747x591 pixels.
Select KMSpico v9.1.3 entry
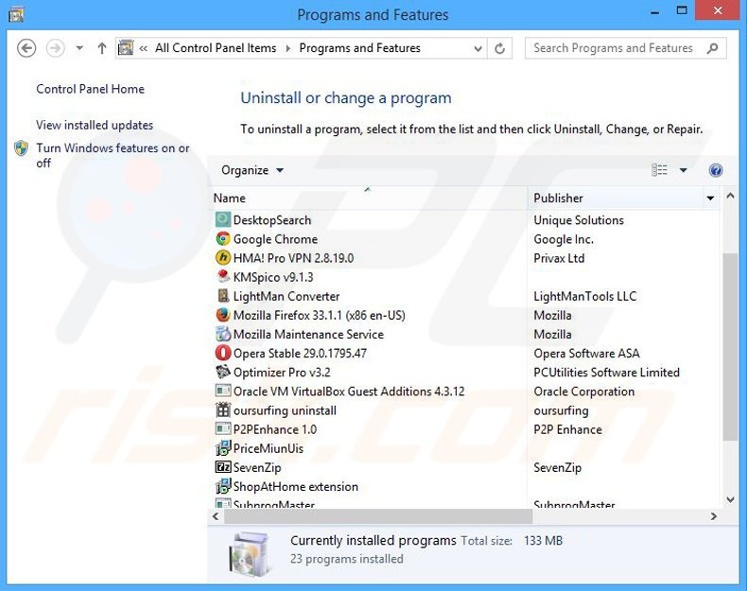(273, 277)
